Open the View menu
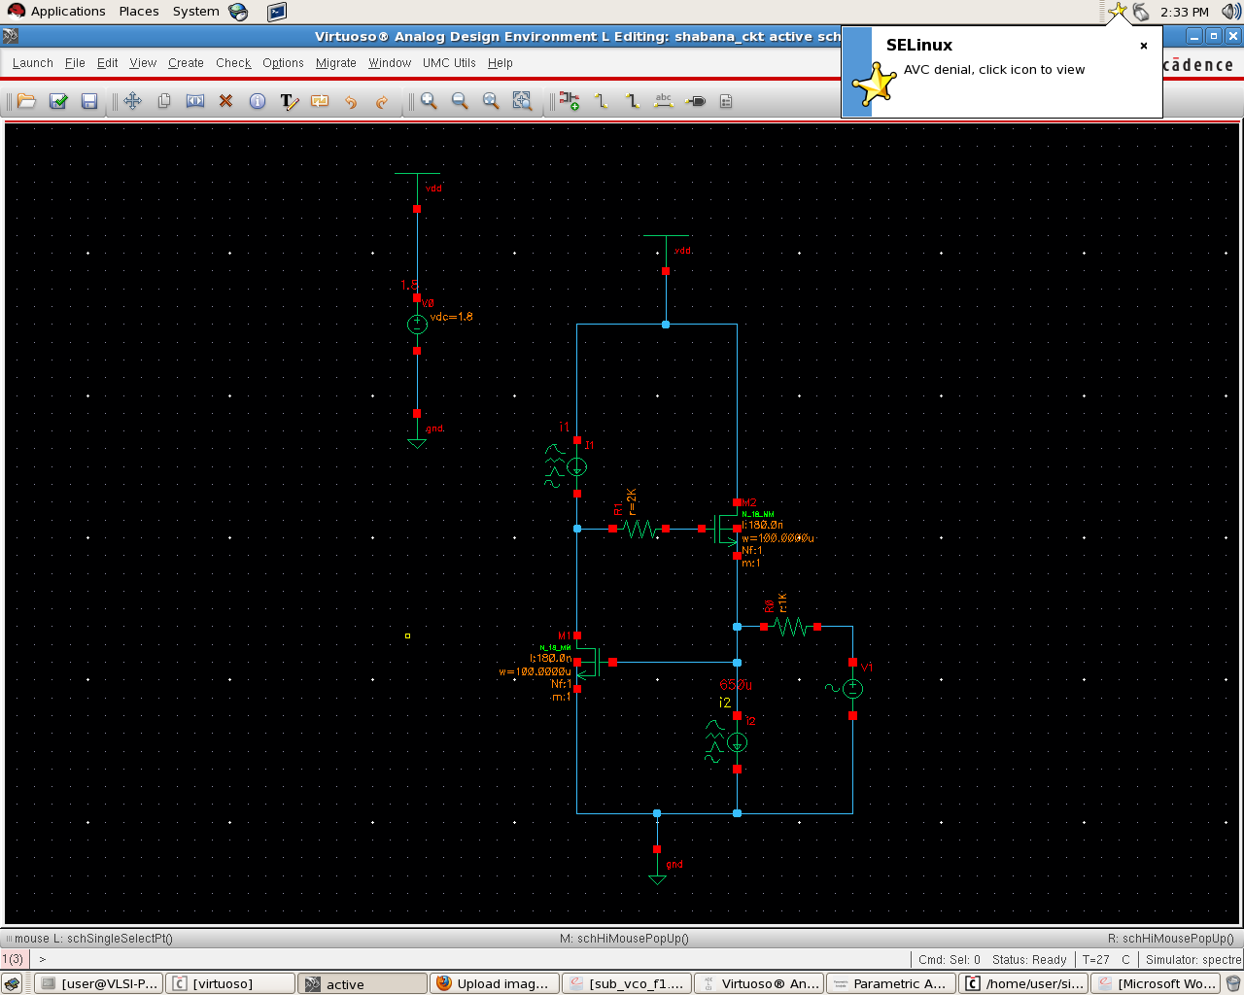This screenshot has width=1244, height=995. pos(143,63)
